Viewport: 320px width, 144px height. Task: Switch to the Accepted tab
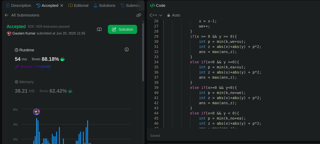(x=47, y=5)
